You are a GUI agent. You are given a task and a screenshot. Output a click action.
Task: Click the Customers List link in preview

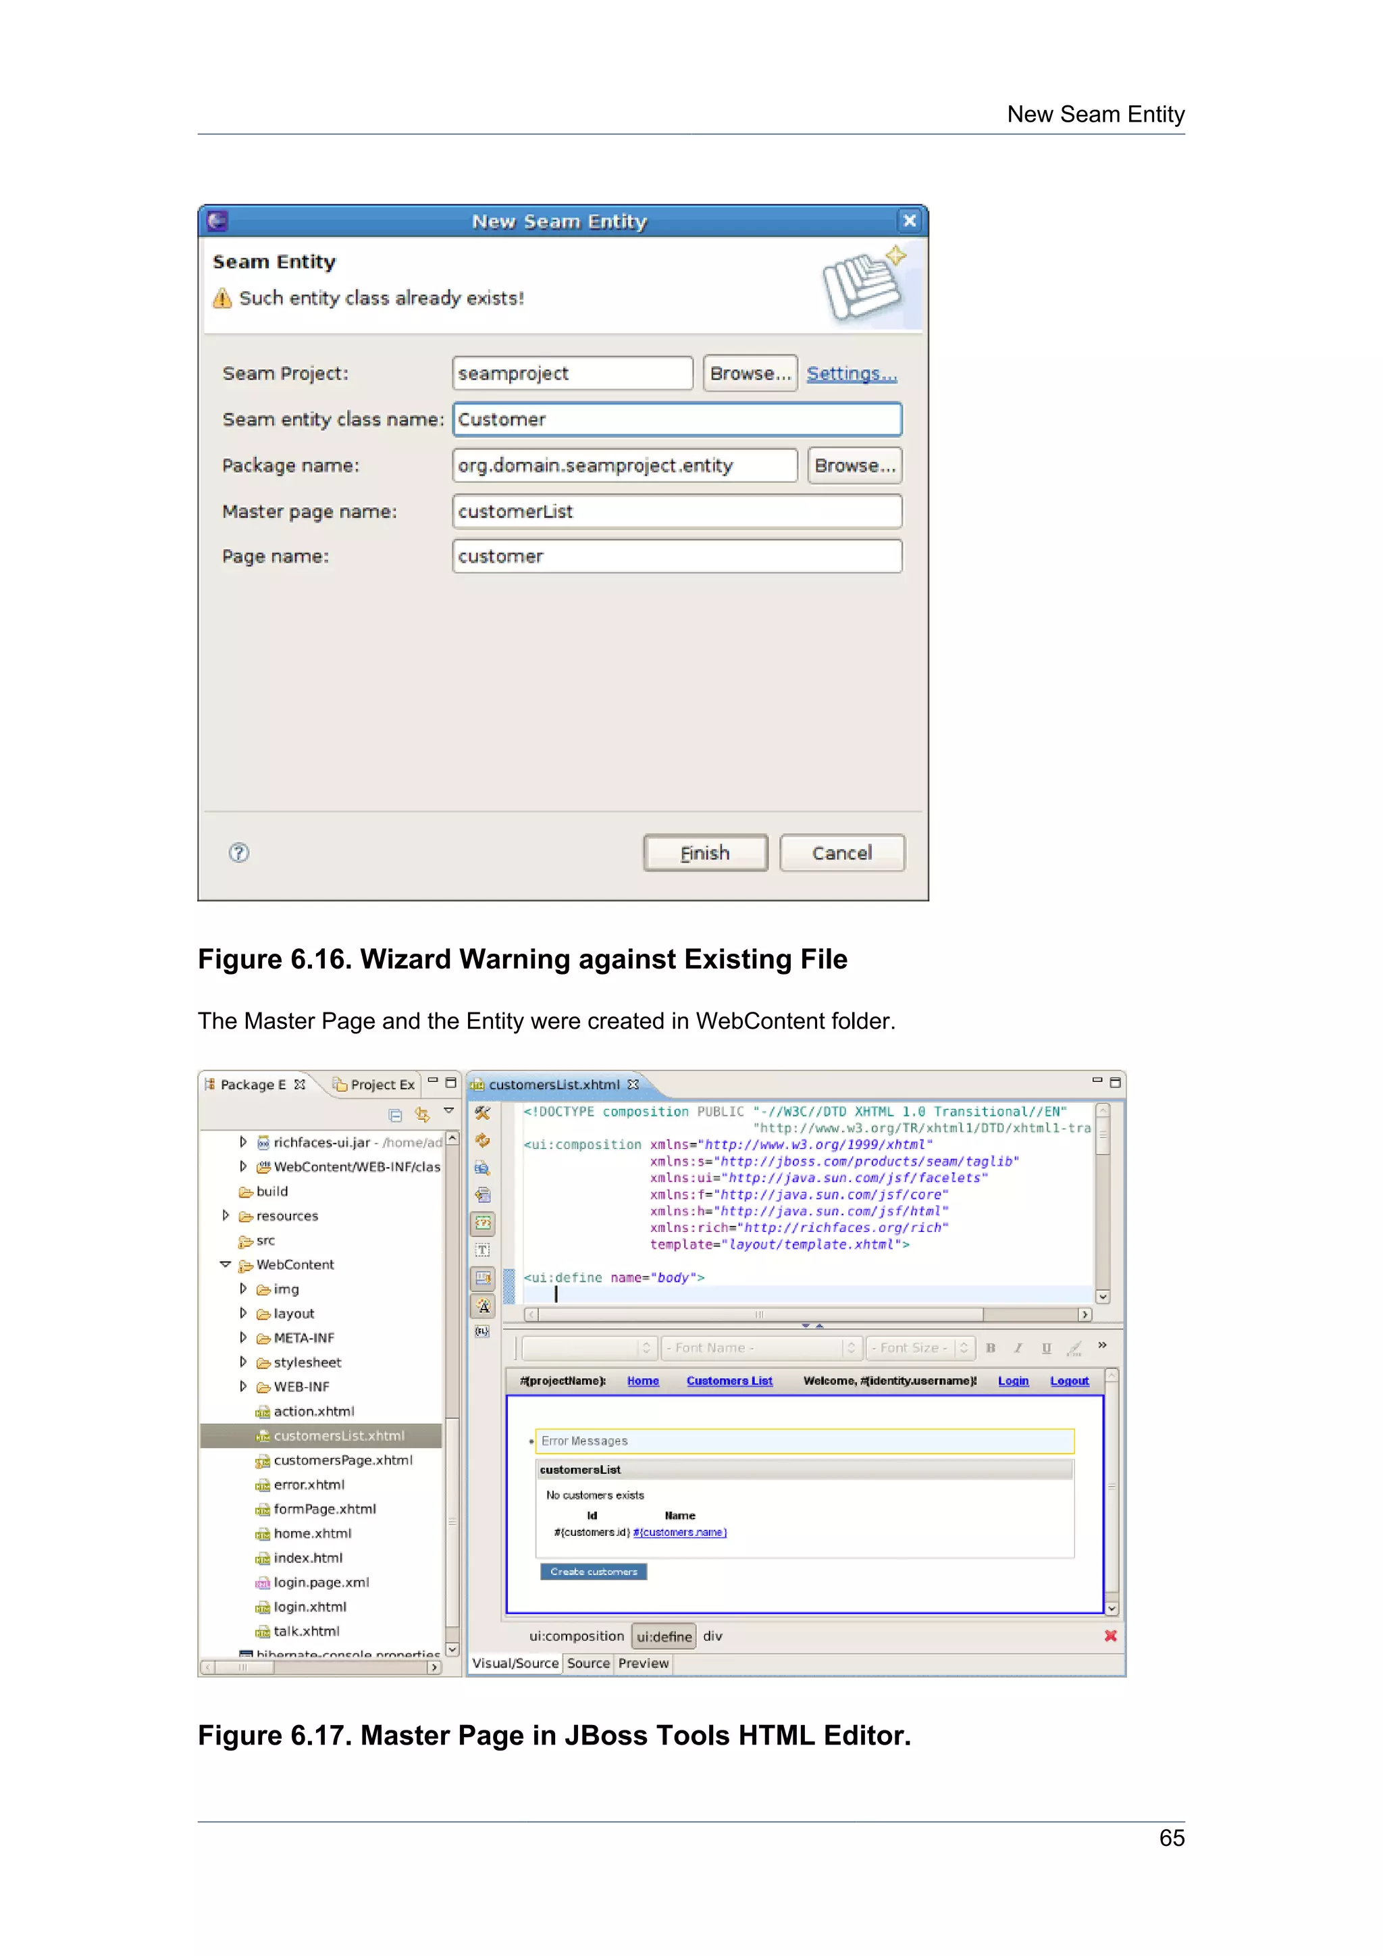point(730,1381)
